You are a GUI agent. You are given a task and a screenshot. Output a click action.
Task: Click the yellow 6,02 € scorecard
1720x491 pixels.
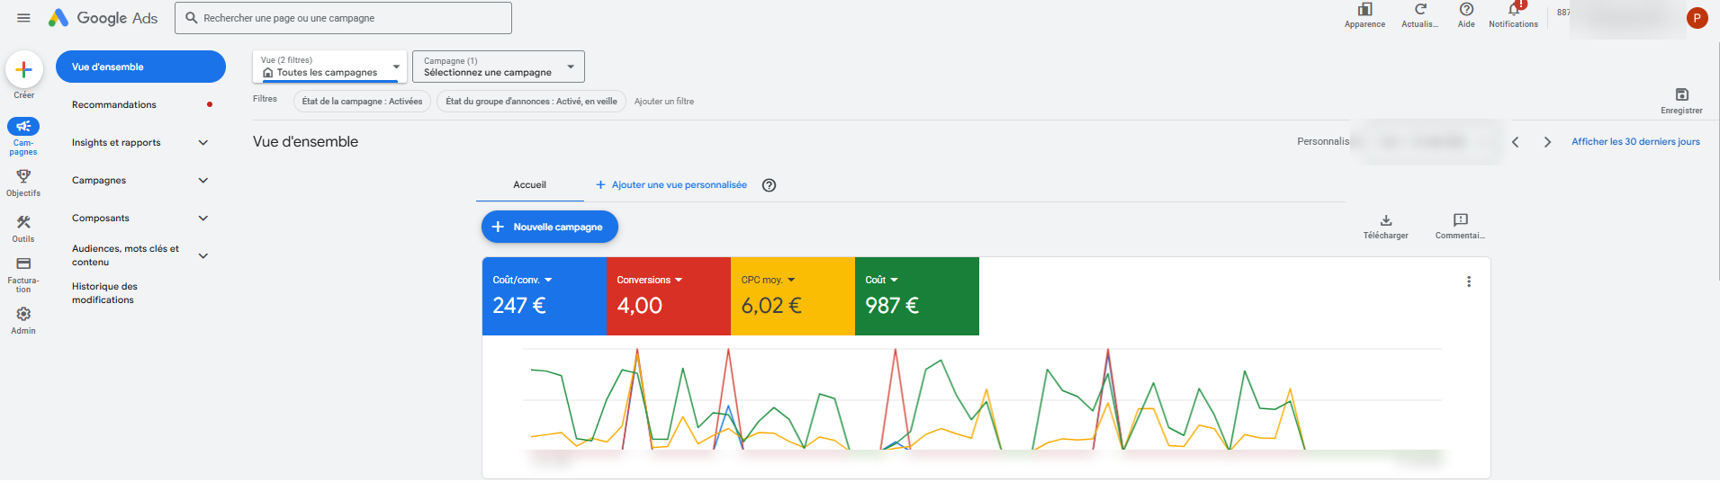(x=793, y=297)
